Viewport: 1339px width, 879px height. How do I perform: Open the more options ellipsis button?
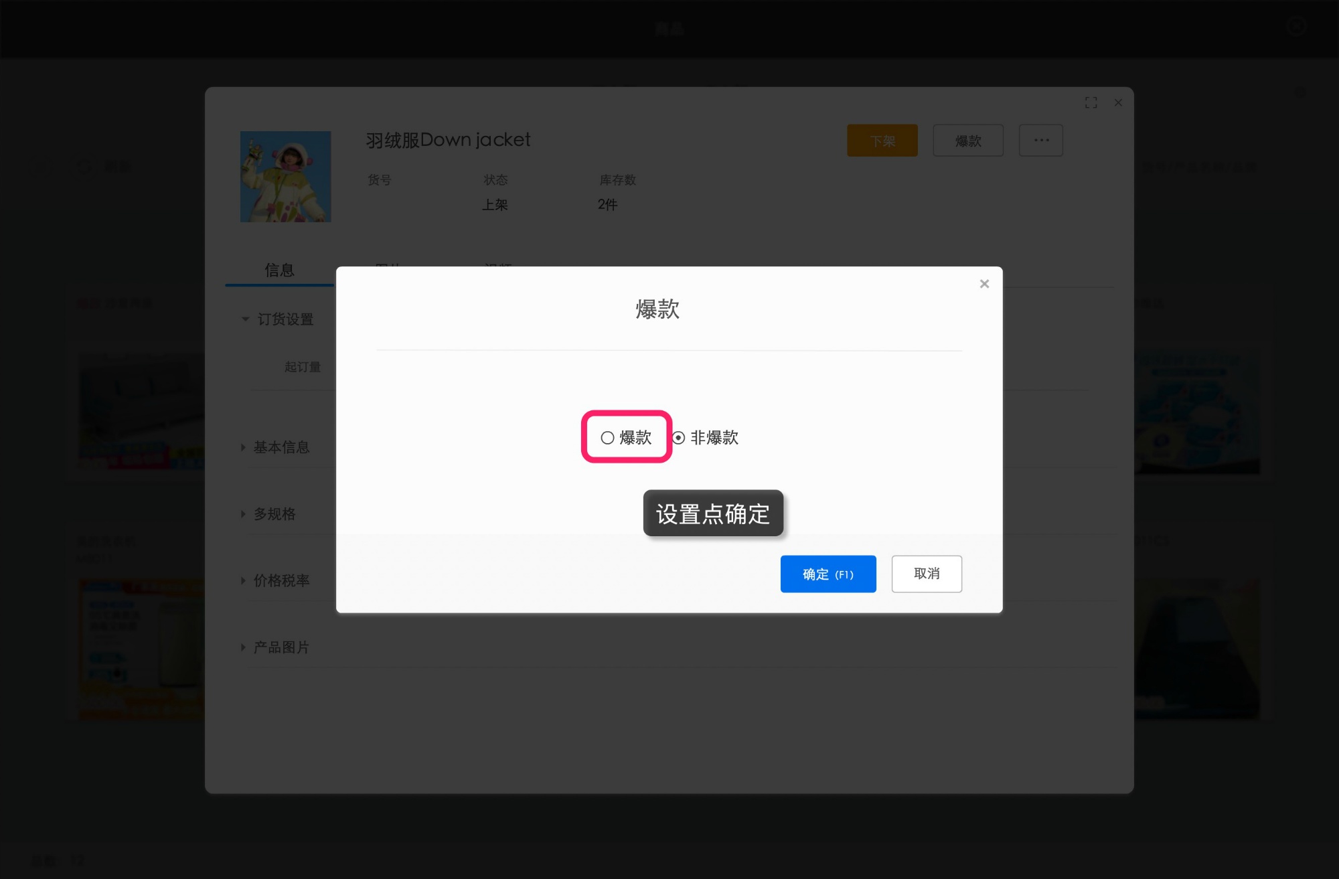click(1041, 141)
